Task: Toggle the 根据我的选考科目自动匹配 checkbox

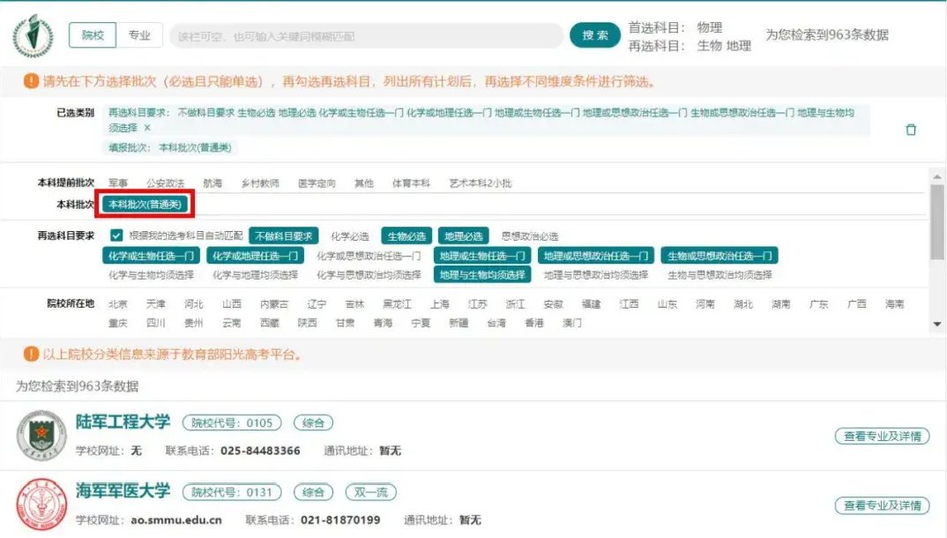Action: click(x=116, y=235)
